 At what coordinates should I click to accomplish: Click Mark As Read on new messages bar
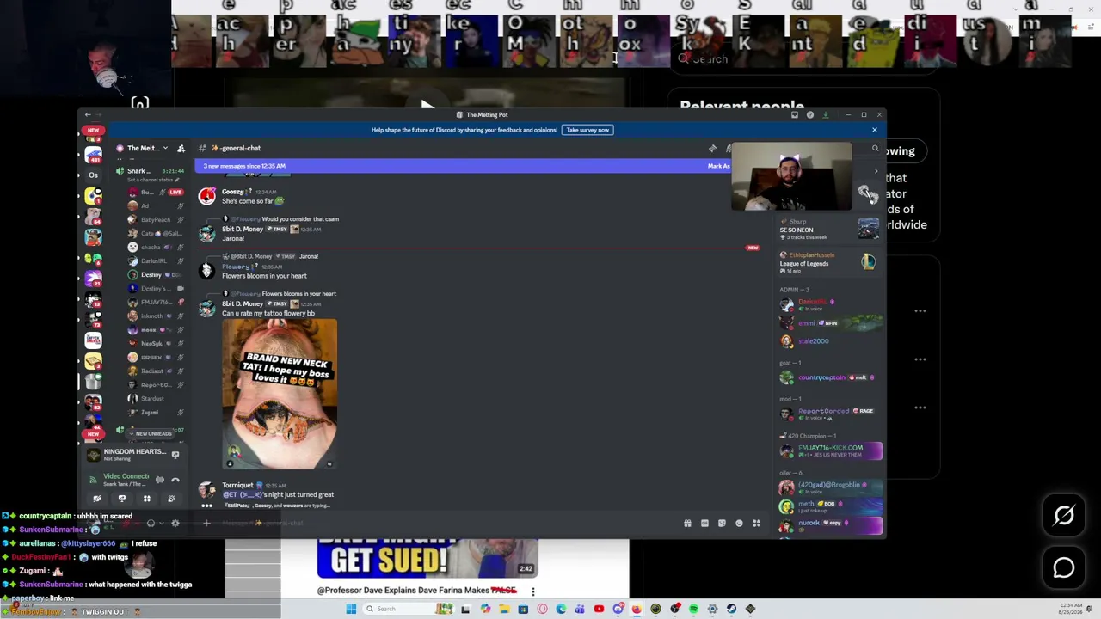point(719,166)
